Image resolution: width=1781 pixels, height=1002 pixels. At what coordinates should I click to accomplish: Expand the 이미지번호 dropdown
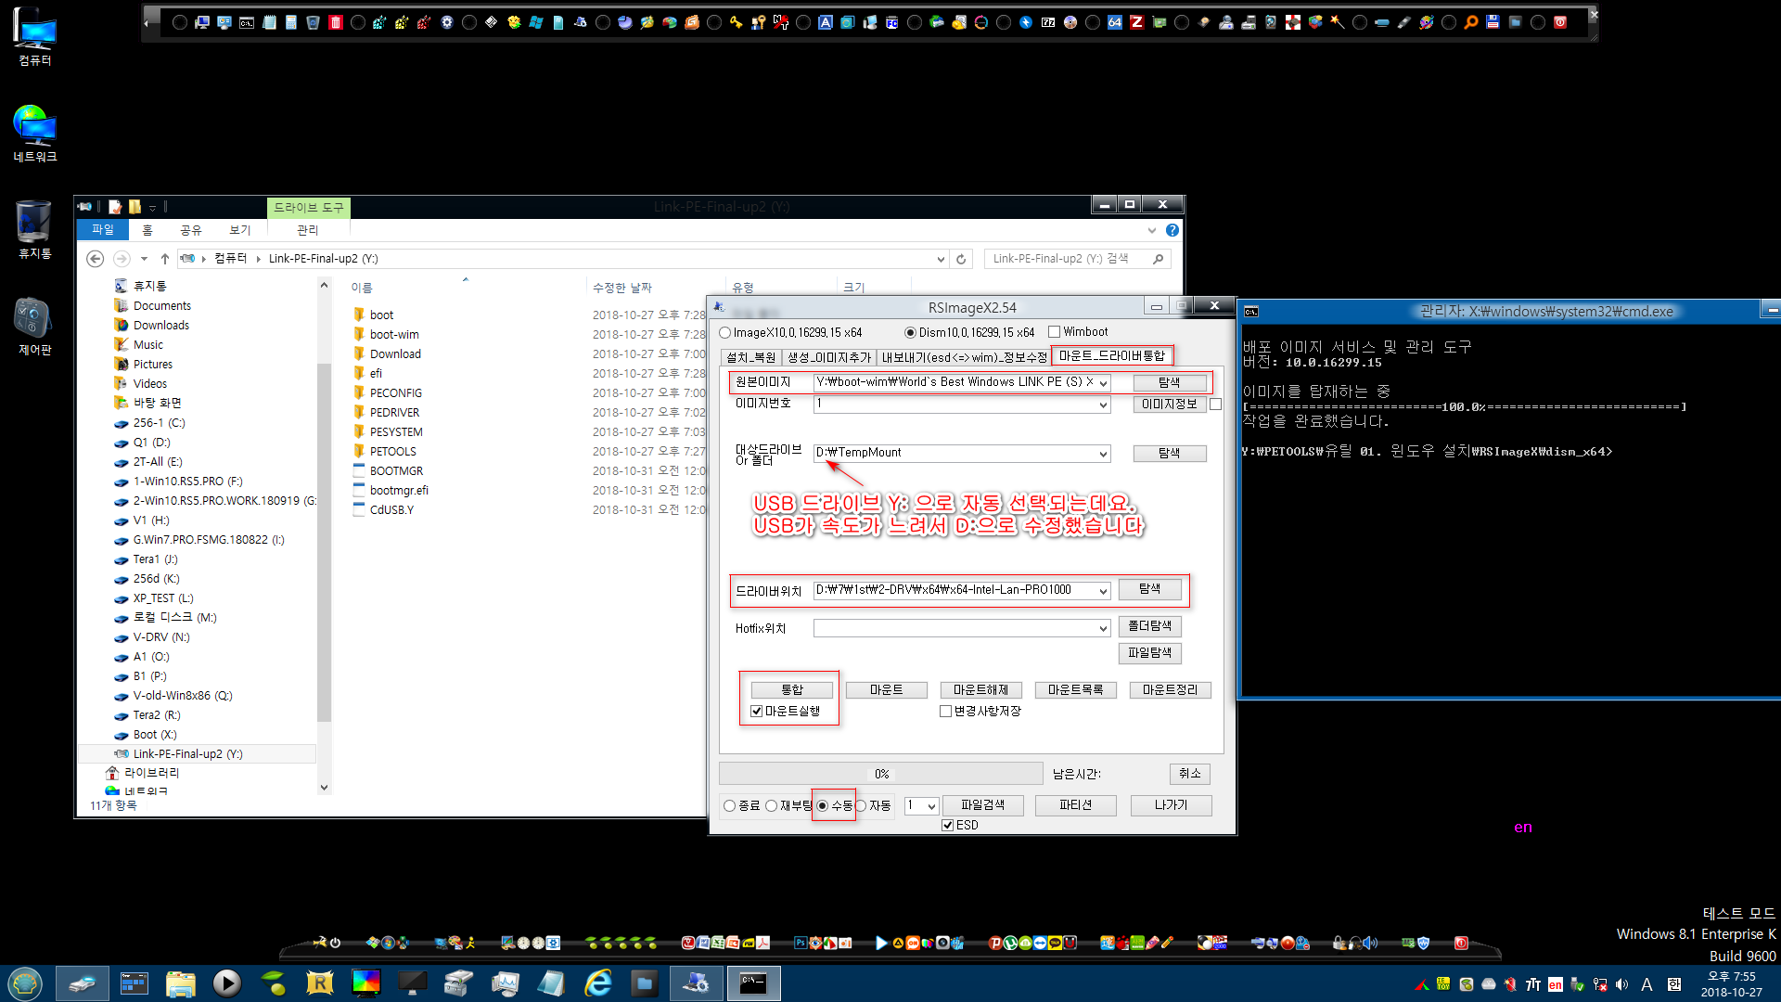point(1104,405)
